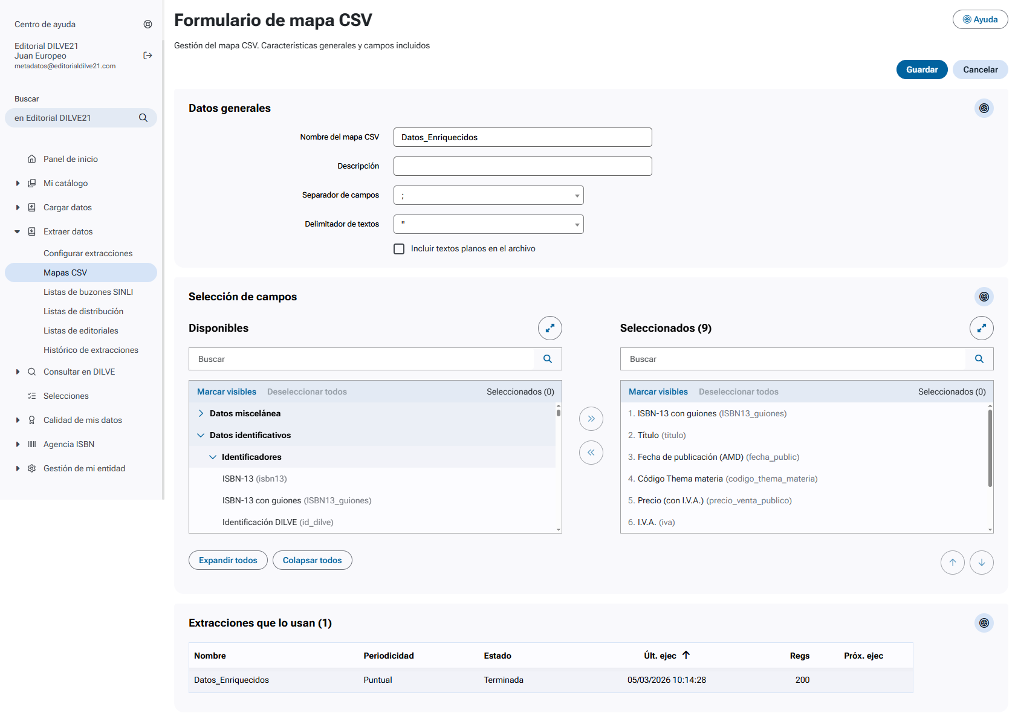The image size is (1018, 716).
Task: Go to Histórico de extracciones
Action: tap(91, 350)
